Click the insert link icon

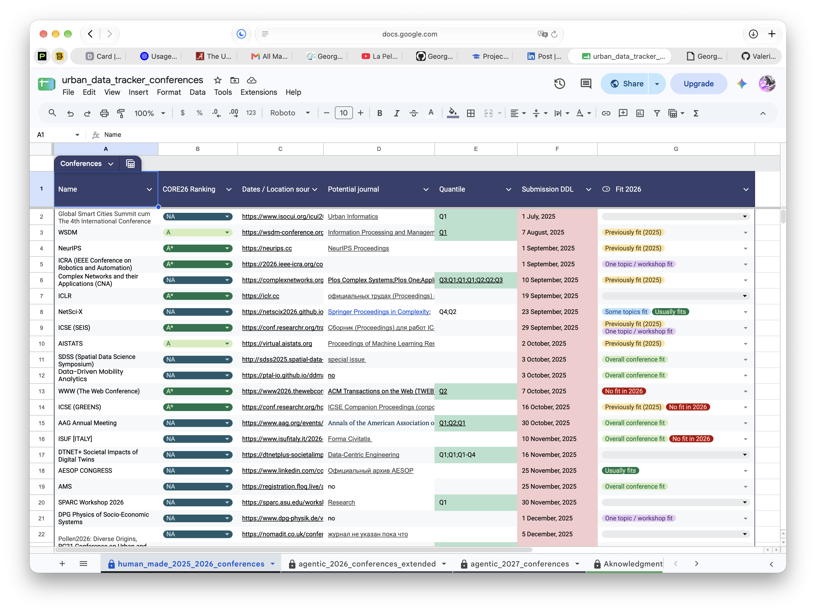[606, 113]
